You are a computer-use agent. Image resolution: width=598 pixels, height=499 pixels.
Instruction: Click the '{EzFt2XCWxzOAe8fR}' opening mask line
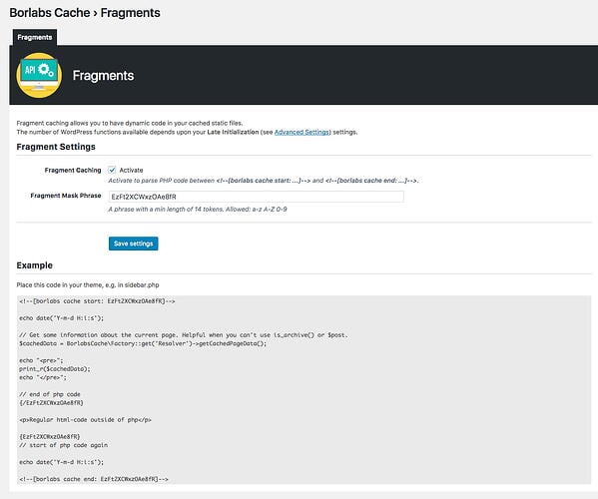50,436
